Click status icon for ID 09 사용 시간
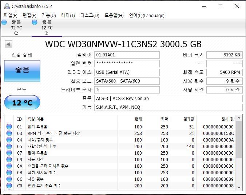 [9, 159]
